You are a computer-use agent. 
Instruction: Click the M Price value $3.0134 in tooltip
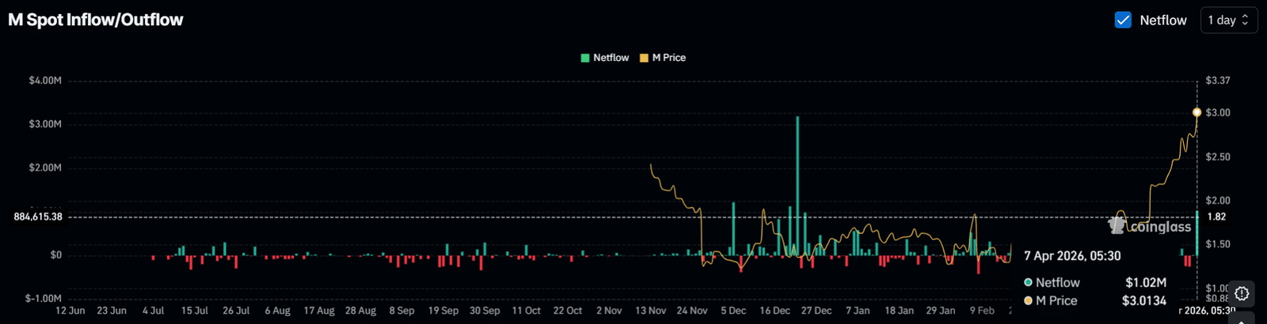point(1143,300)
